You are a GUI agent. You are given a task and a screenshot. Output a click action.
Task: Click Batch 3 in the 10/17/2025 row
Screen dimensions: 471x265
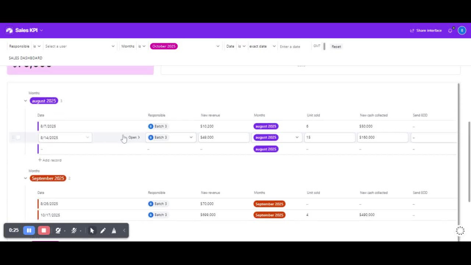[x=158, y=215]
